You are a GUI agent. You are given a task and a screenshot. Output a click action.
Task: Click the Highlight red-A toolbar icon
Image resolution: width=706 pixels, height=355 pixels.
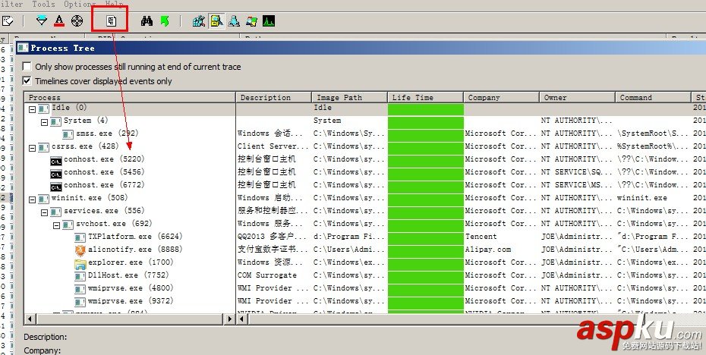[59, 20]
